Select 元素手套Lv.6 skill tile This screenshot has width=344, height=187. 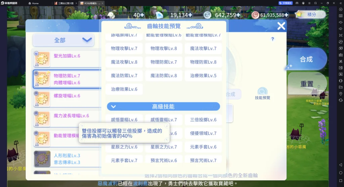203,147
